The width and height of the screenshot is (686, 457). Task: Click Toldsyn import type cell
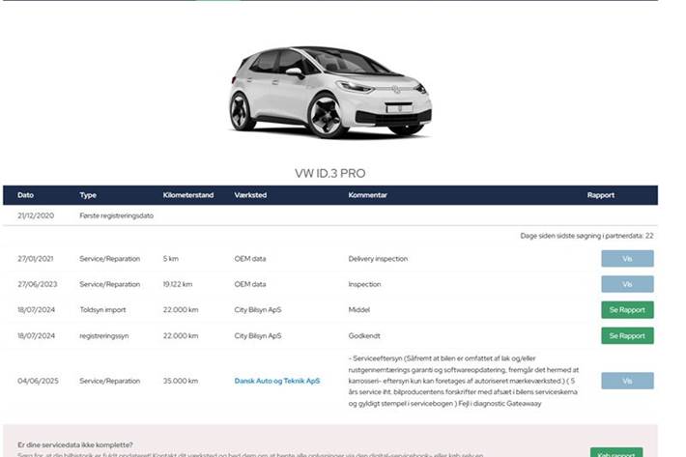tap(102, 309)
